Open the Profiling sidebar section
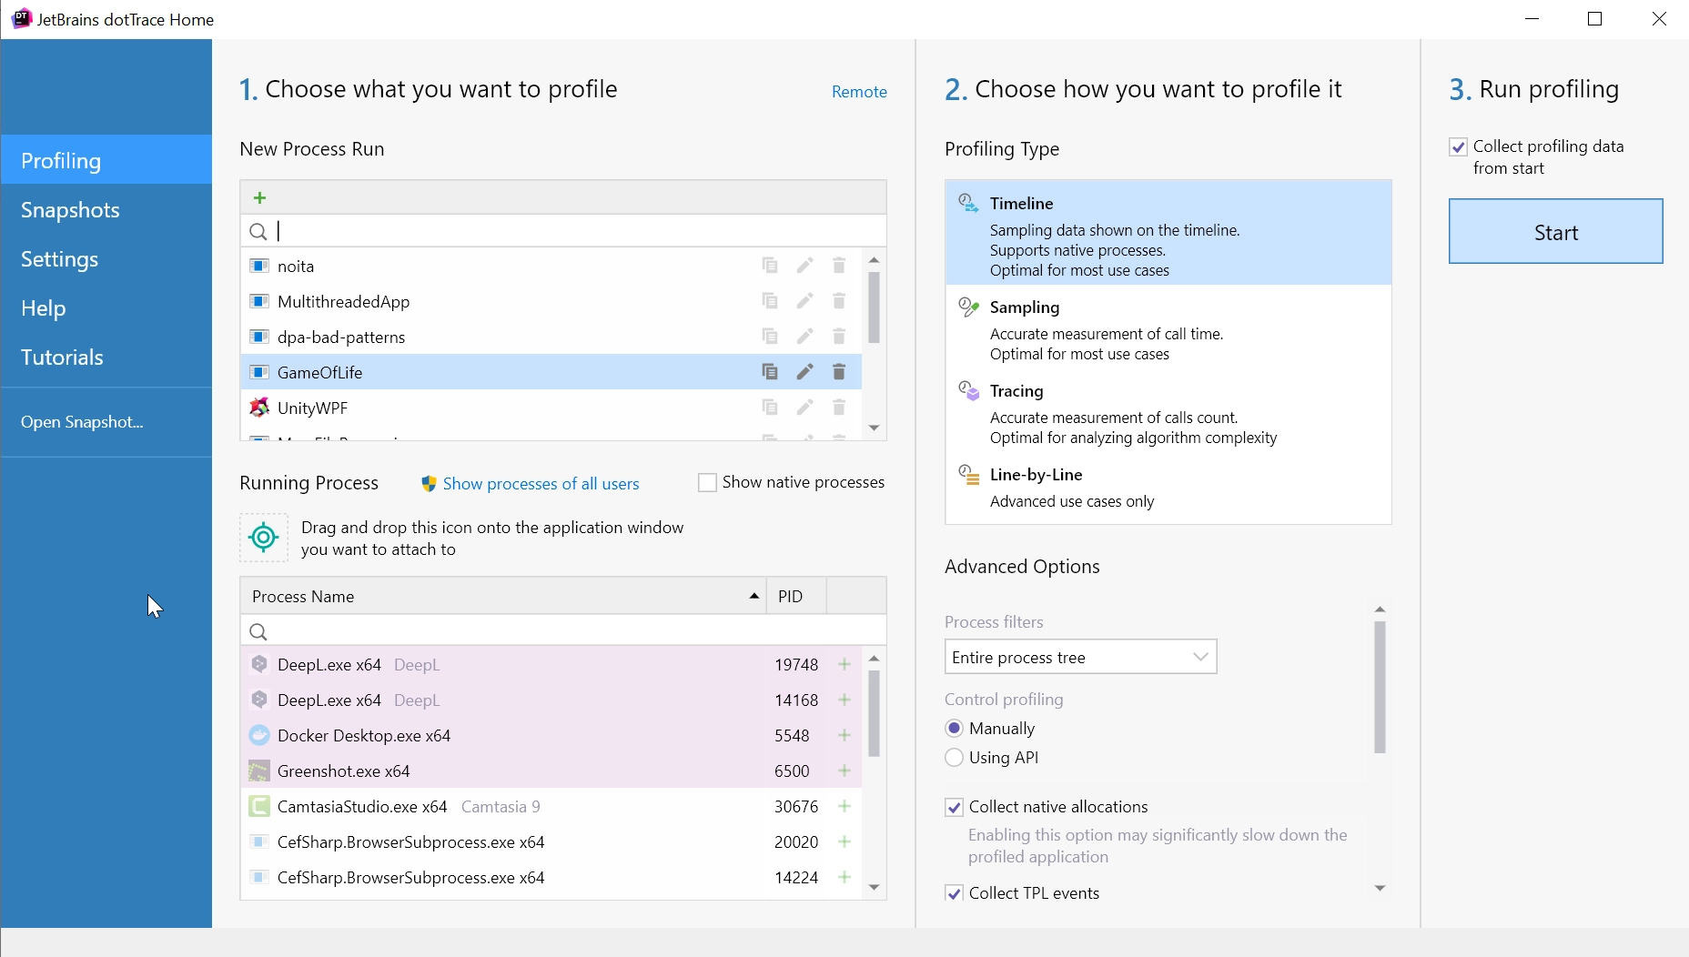 point(106,160)
